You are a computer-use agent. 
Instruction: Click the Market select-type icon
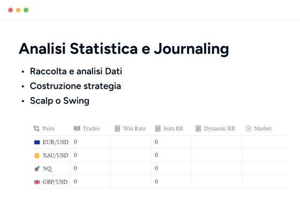[249, 129]
